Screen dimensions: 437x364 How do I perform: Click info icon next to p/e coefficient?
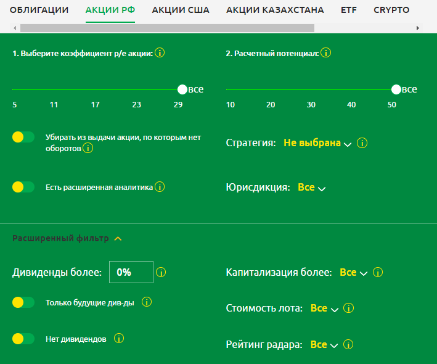point(160,53)
